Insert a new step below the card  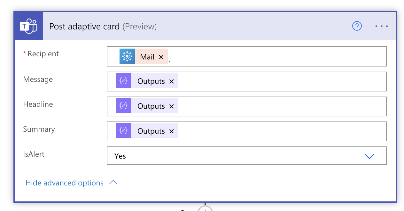(x=205, y=208)
